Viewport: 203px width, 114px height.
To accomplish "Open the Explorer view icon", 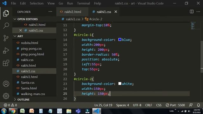I will (6, 13).
